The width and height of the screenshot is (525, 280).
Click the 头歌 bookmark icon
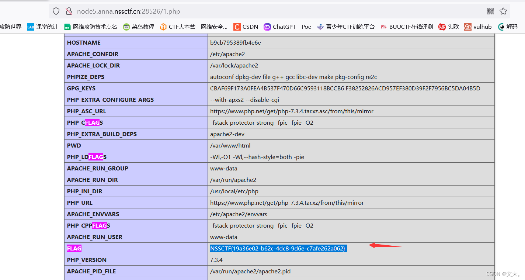pyautogui.click(x=442, y=27)
